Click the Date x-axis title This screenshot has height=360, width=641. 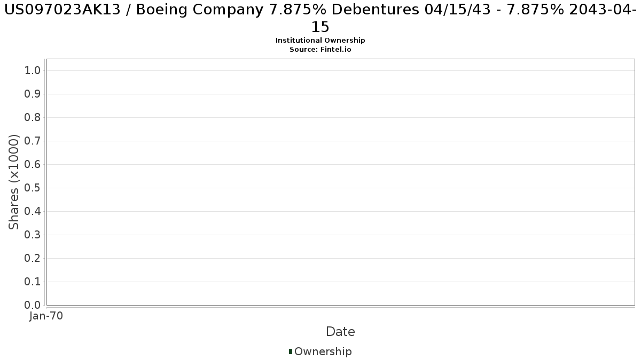point(340,332)
